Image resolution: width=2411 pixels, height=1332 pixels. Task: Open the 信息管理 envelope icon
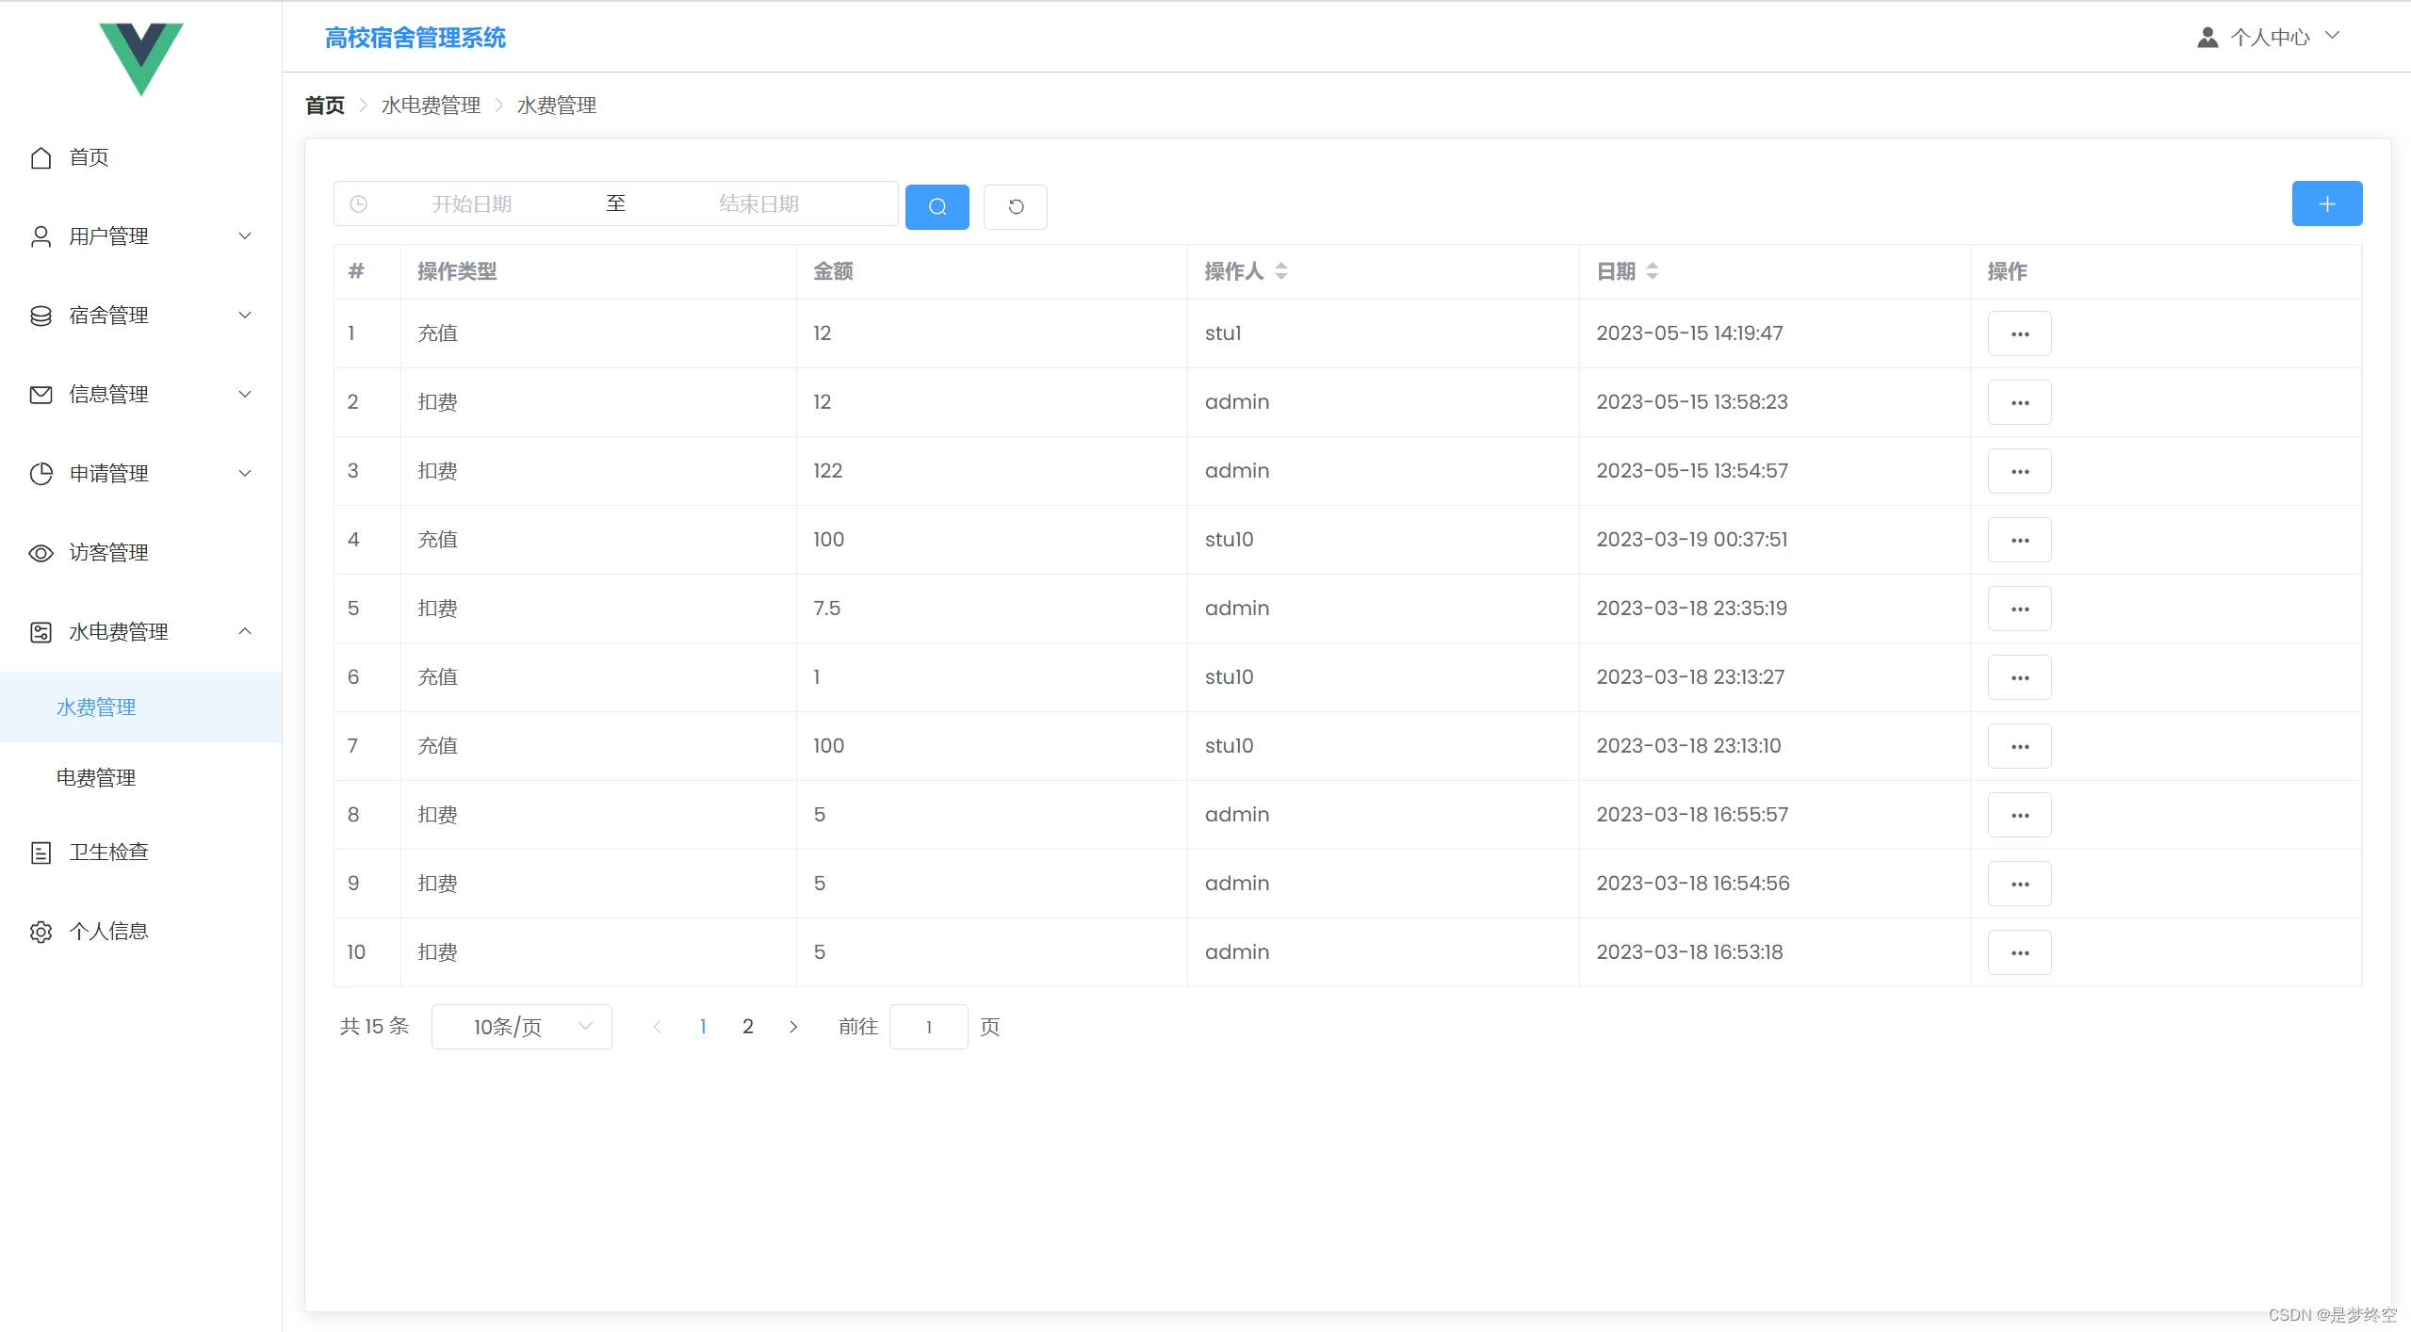(41, 394)
